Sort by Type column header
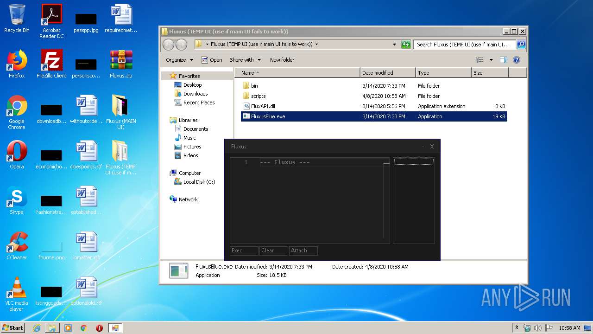This screenshot has height=334, width=593. (x=443, y=73)
